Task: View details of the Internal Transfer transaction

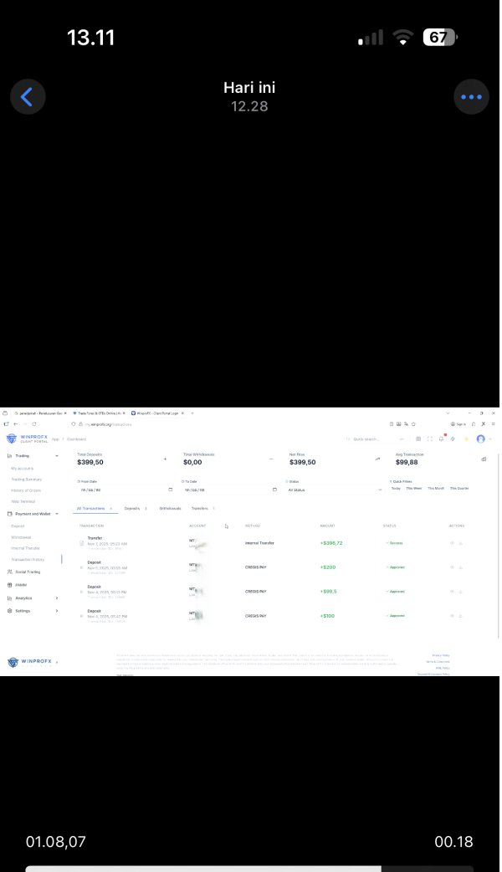Action: [x=452, y=543]
